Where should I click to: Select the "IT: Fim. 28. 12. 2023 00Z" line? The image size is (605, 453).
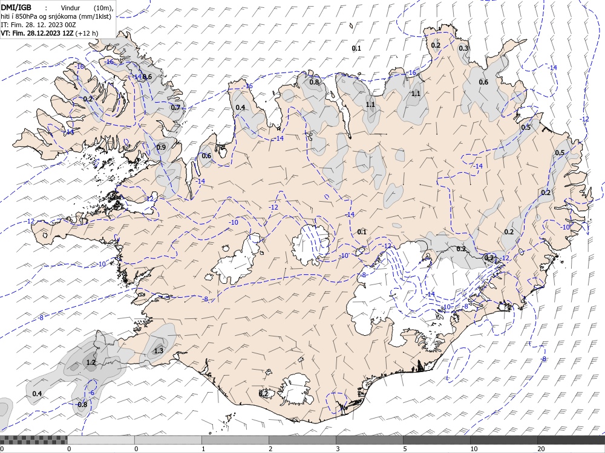coord(39,25)
